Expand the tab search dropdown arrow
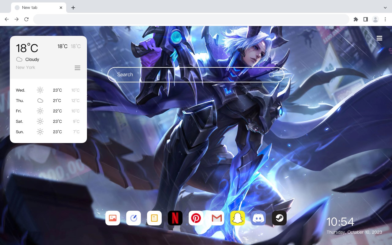The width and height of the screenshot is (392, 245). 385,7
